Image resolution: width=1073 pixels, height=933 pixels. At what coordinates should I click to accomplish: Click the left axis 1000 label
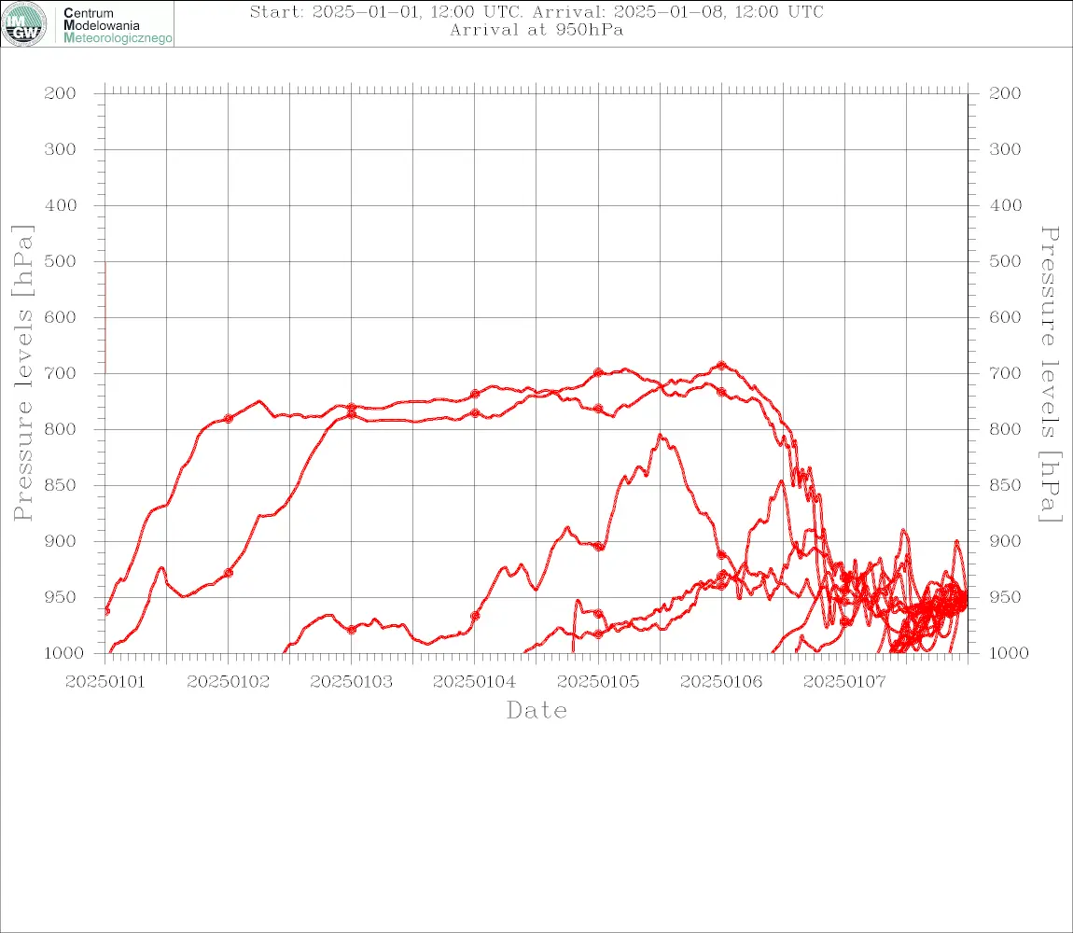(63, 653)
